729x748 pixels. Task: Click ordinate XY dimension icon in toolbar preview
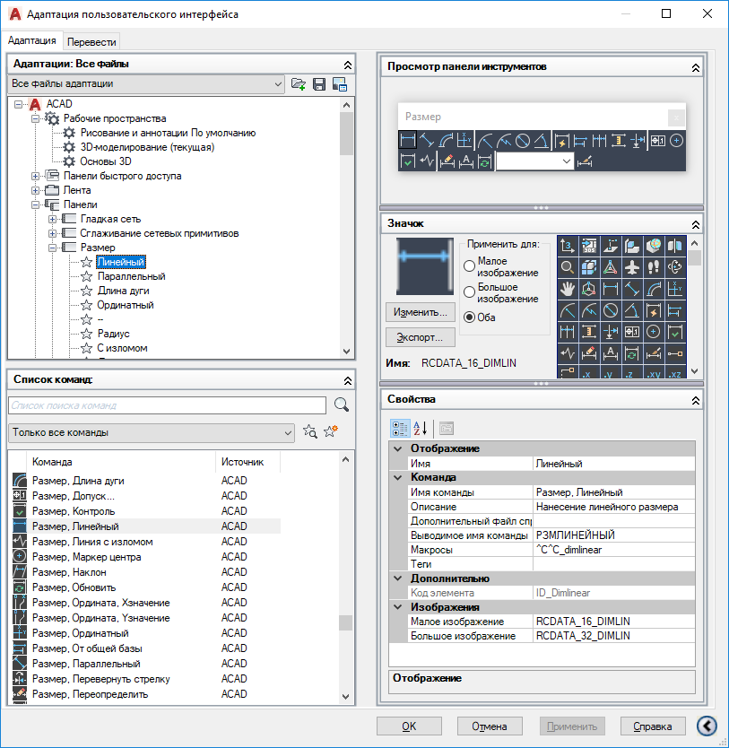464,140
